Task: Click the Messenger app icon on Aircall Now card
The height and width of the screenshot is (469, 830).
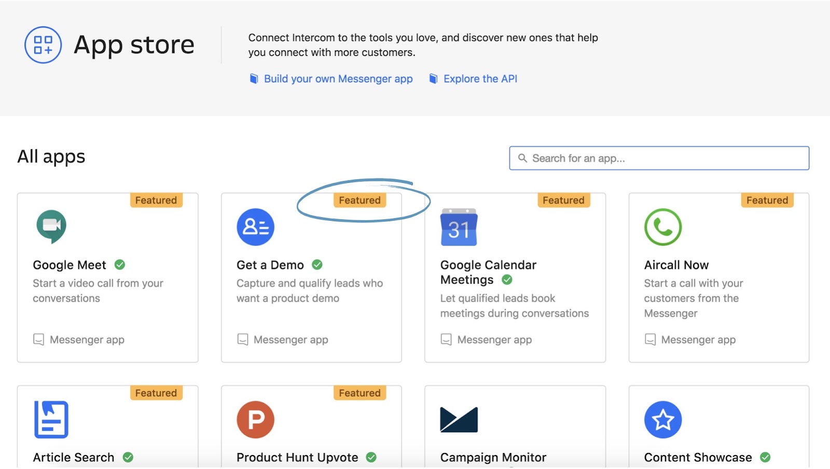Action: (651, 339)
